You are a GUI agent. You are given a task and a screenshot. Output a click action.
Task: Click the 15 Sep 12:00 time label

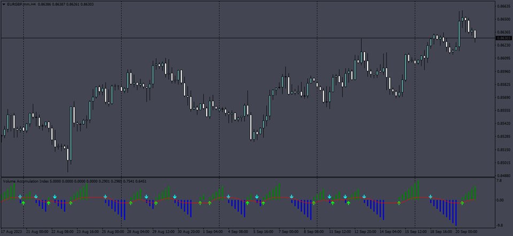(x=415, y=231)
